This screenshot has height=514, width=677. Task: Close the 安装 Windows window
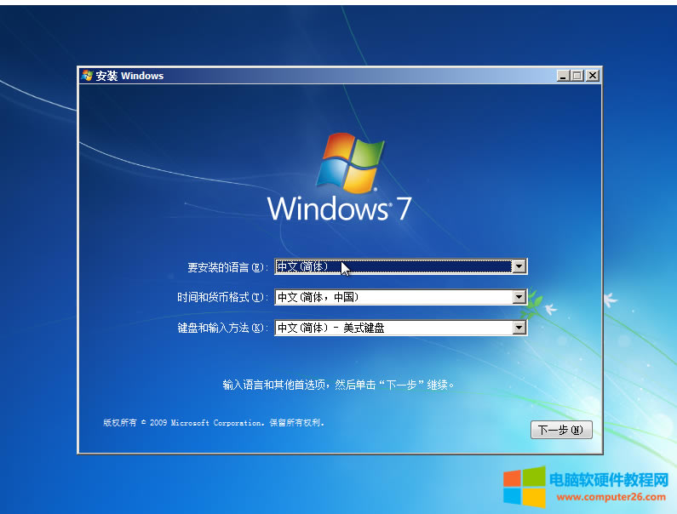coord(593,76)
